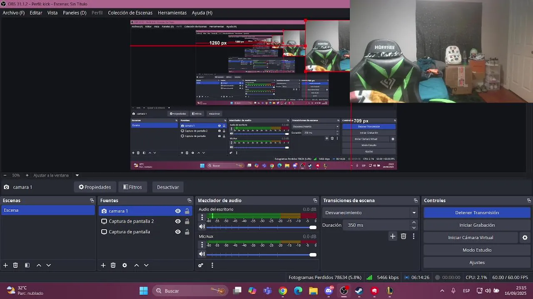Open the Editar menu
This screenshot has height=299, width=533.
pyautogui.click(x=36, y=13)
